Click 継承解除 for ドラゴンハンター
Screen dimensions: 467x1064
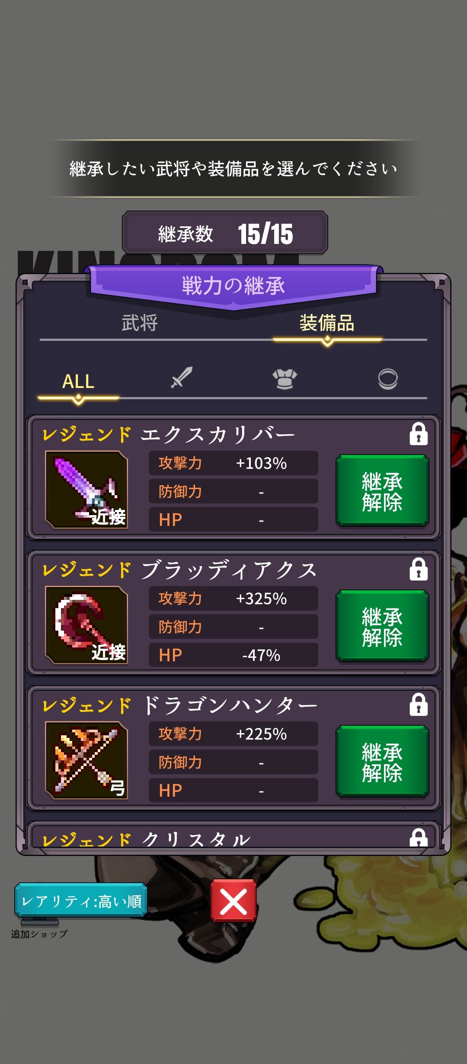[382, 761]
